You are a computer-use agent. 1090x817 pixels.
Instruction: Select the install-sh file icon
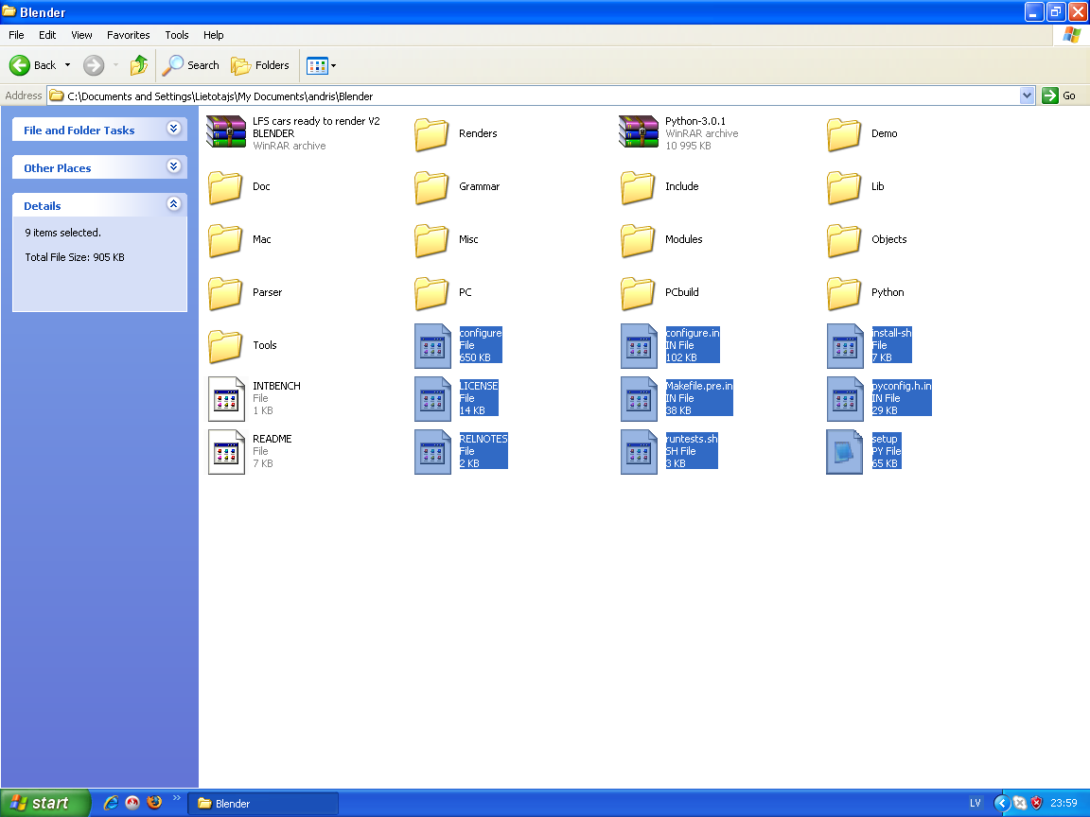(845, 346)
